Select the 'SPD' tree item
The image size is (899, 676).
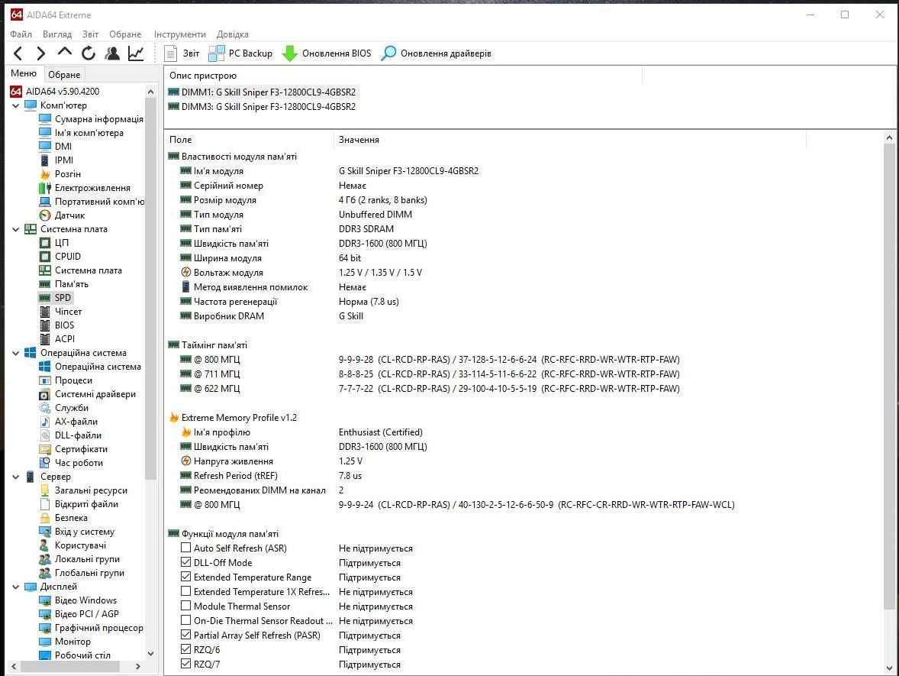[63, 298]
